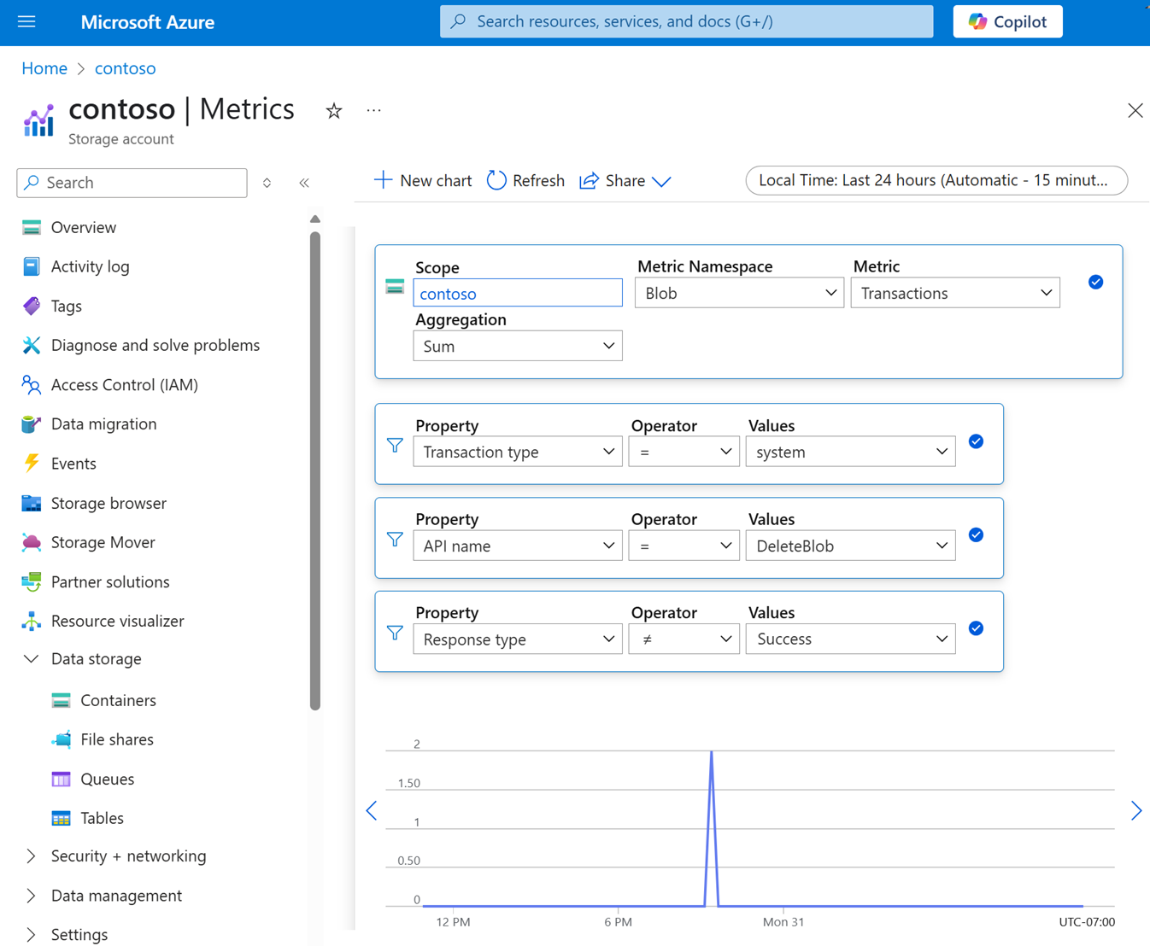The height and width of the screenshot is (946, 1150).
Task: Open the Share menu in the toolbar
Action: pyautogui.click(x=624, y=180)
